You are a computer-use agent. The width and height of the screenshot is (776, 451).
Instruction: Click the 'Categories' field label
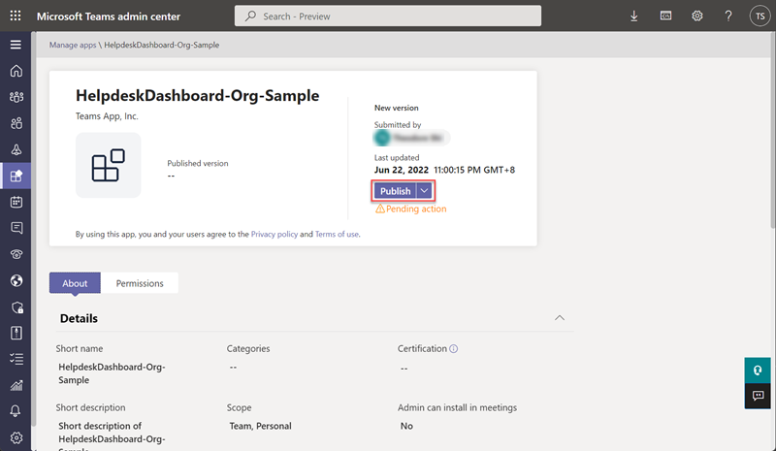[x=248, y=348]
